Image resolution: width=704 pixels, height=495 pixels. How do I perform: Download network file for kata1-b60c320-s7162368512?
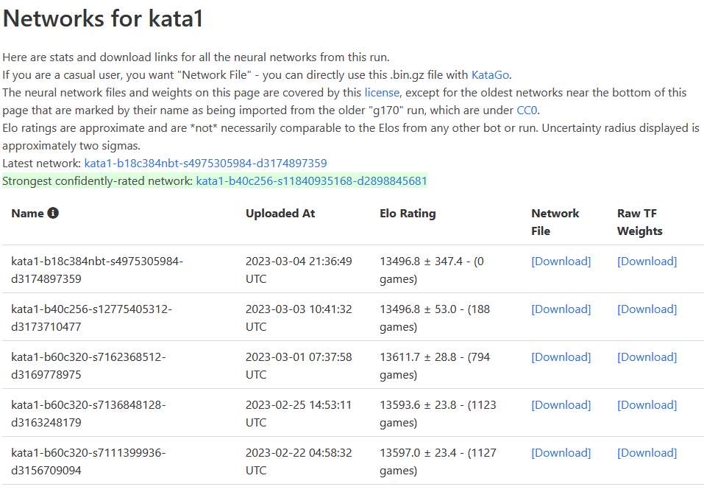561,357
